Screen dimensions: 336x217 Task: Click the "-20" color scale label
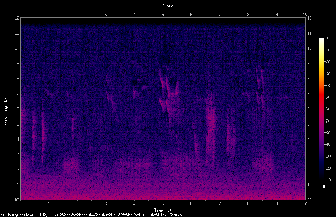327,62
